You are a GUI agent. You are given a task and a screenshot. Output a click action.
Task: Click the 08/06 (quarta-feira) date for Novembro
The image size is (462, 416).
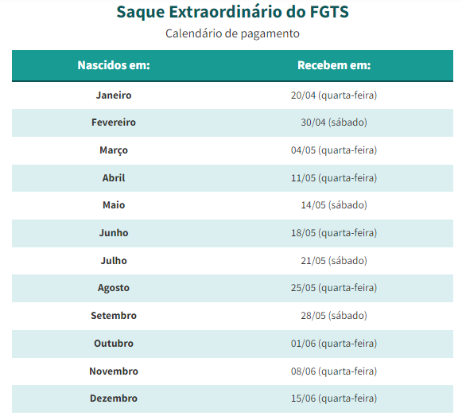click(x=334, y=371)
